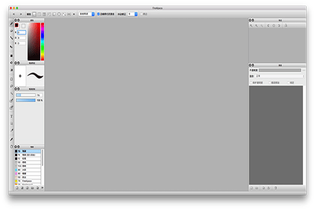The width and height of the screenshot is (315, 210).
Task: Click the Redo arrow in top toolbar
Action: pos(20,14)
